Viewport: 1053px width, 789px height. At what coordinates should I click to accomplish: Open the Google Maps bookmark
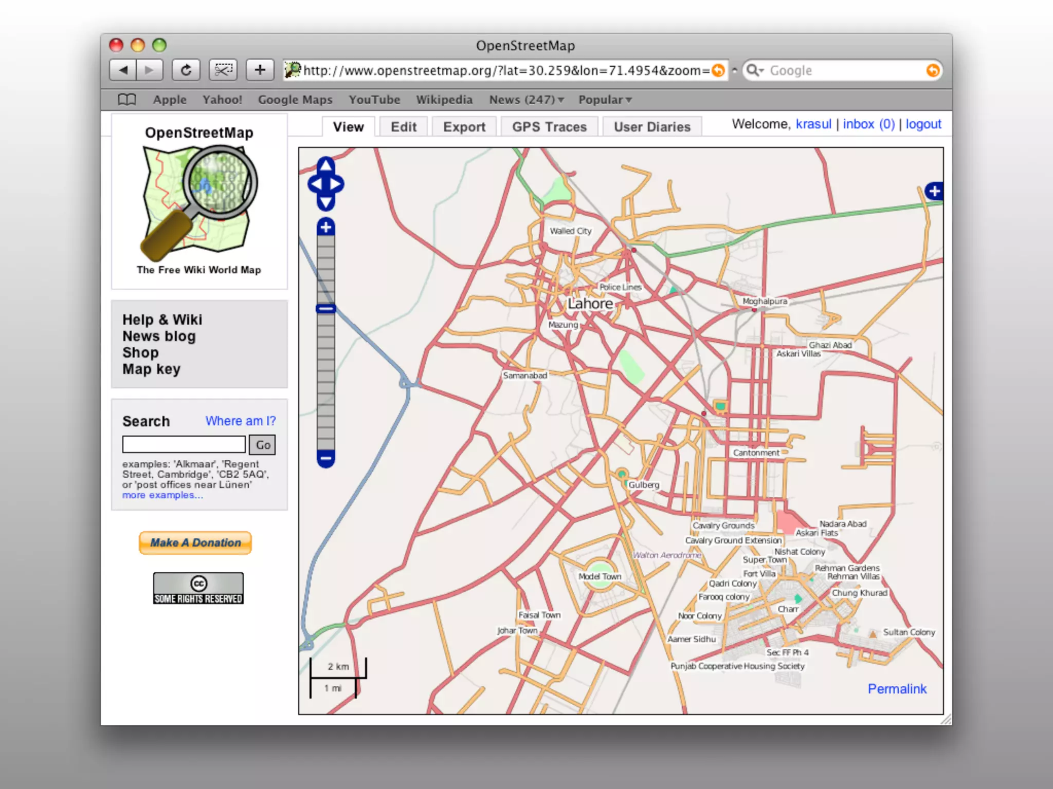point(295,100)
